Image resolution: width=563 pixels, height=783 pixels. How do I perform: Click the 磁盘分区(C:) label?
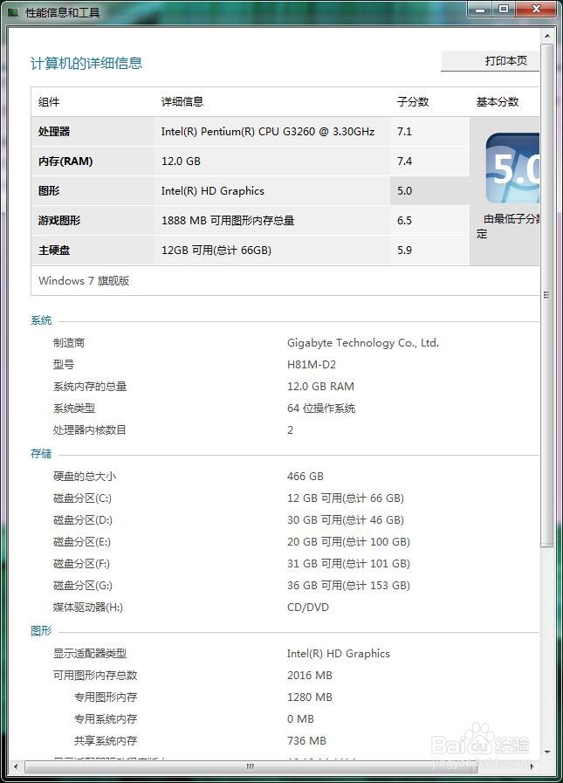coord(82,498)
